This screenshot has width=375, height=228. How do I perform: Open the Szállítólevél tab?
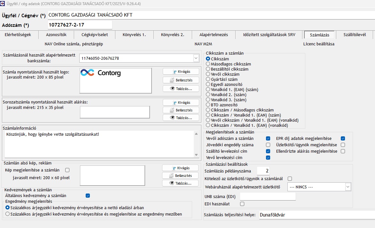tap(355, 35)
